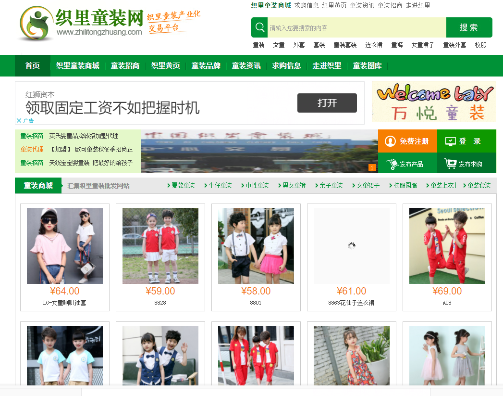Click hot keyword 童装外套
The width and height of the screenshot is (503, 396).
[454, 45]
